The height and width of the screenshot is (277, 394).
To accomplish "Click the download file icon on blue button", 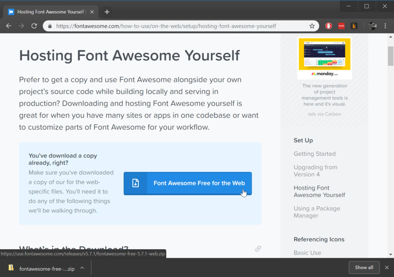I will click(x=135, y=183).
